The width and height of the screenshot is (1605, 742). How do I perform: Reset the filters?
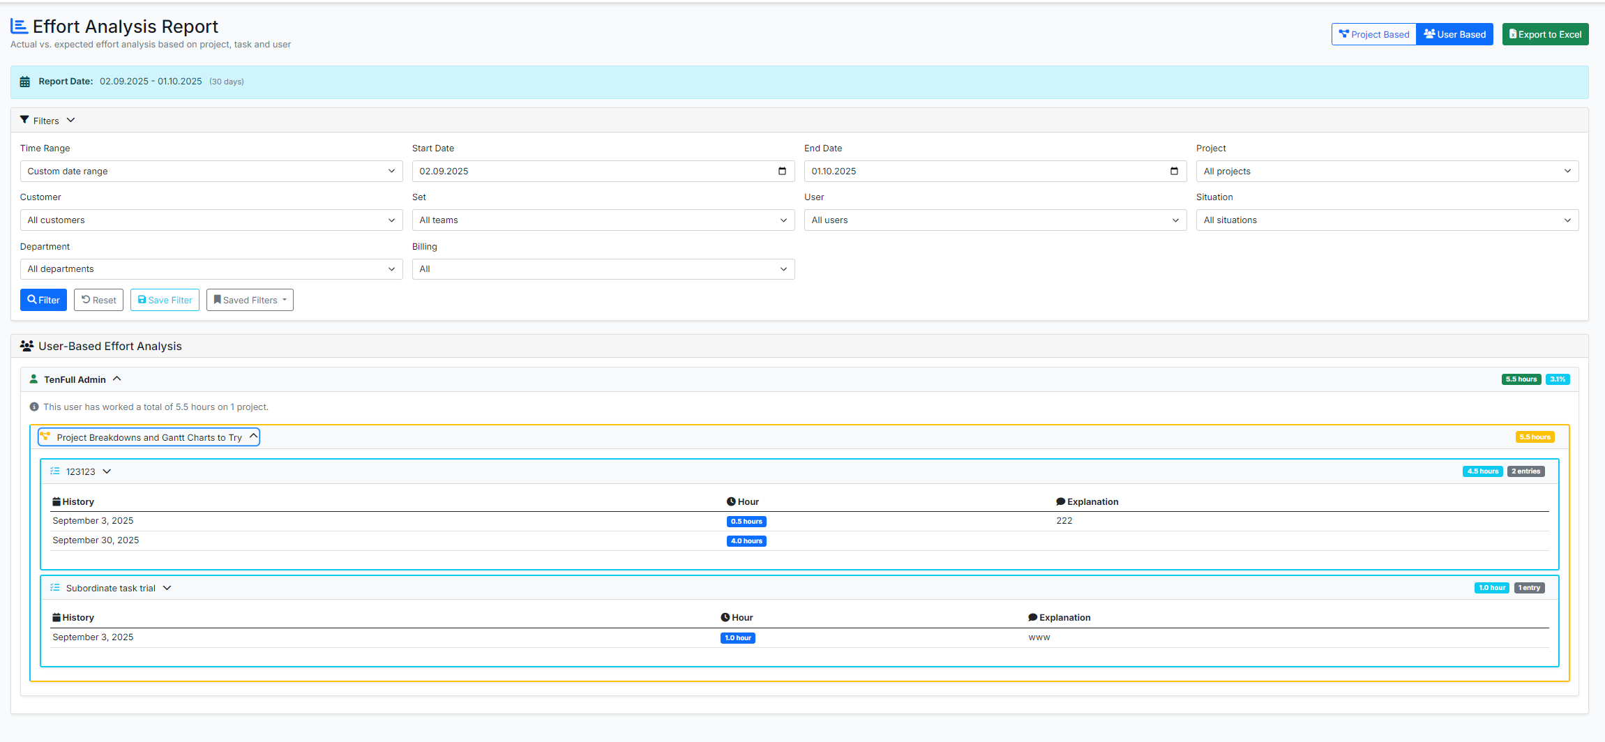98,300
